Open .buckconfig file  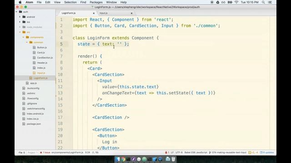pyautogui.click(x=33, y=88)
